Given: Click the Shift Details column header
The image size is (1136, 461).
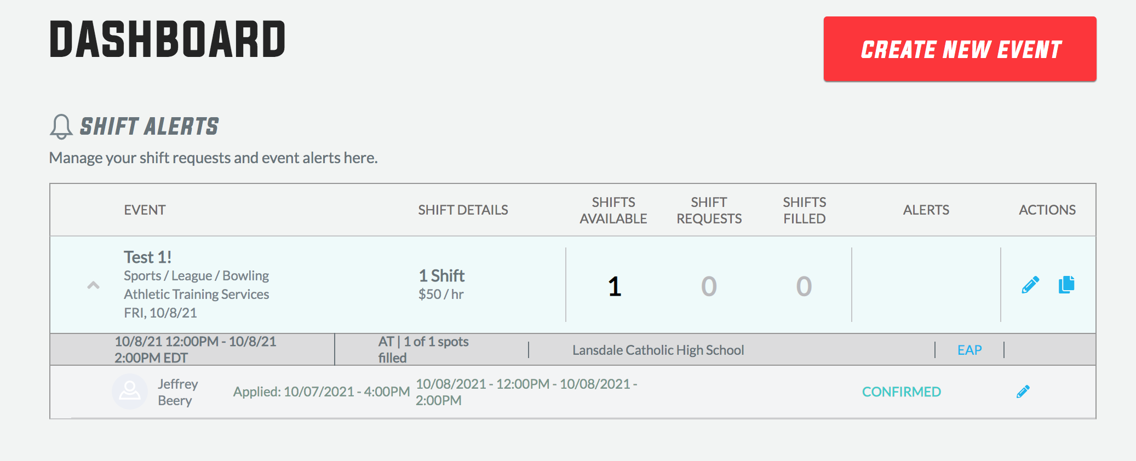Looking at the screenshot, I should (463, 210).
